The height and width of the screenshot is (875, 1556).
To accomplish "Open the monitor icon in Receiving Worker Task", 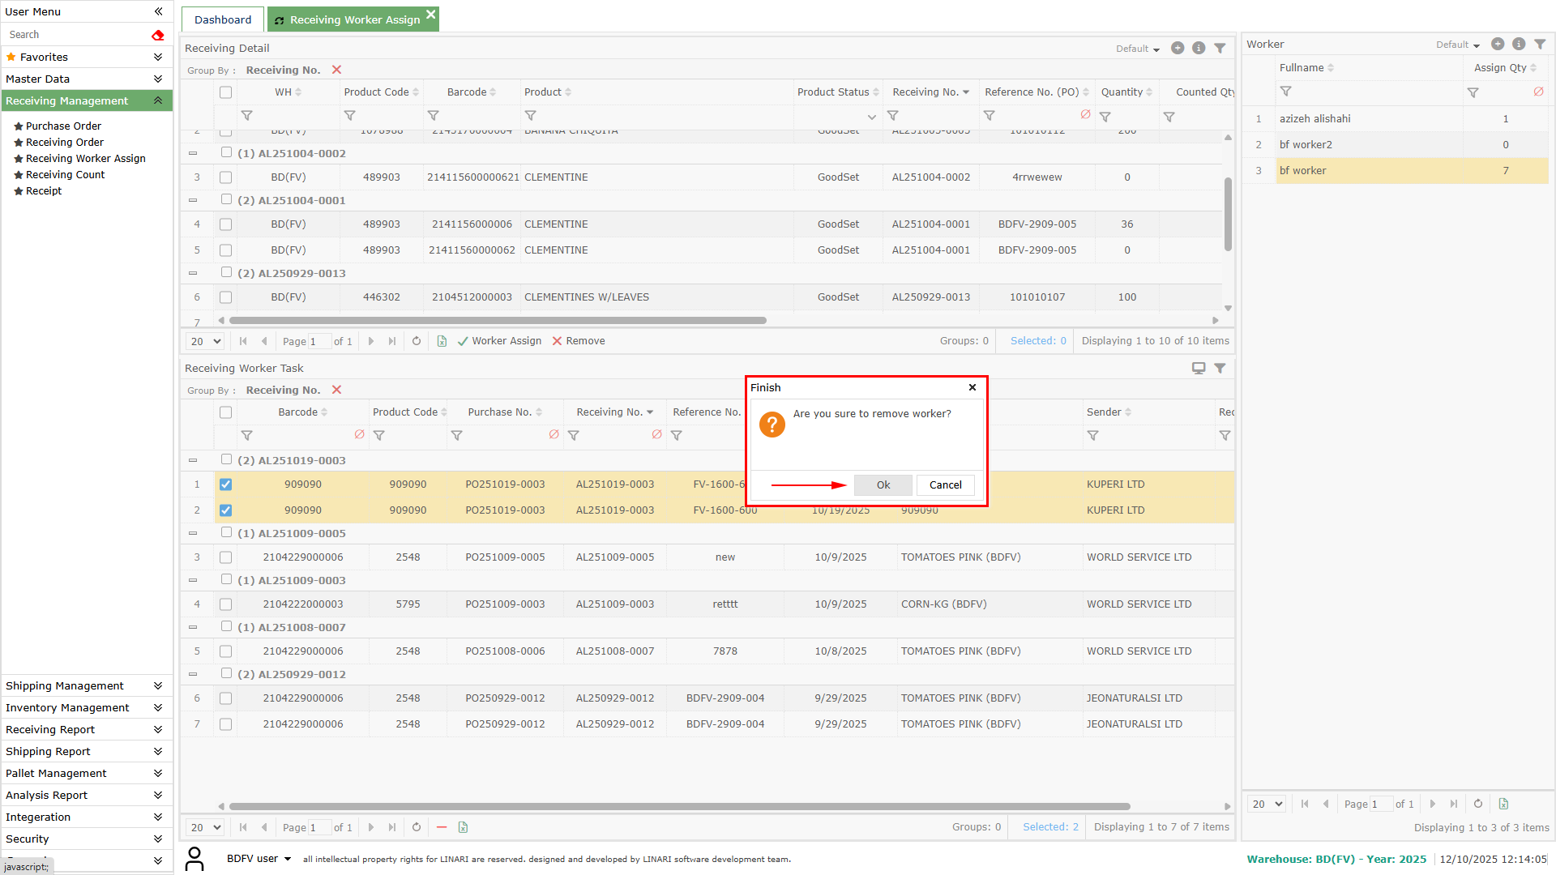I will pyautogui.click(x=1198, y=368).
